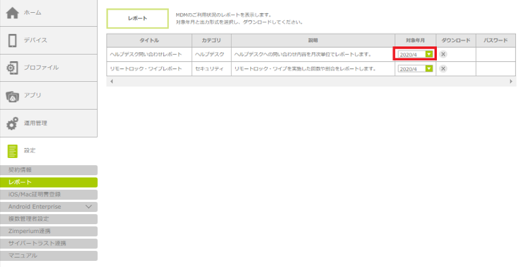Viewport: 526px width, 267px height.
Task: Select iOS/Mac certificate registration menu item
Action: coord(48,195)
